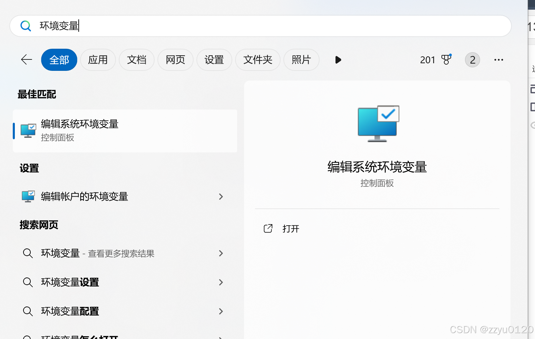Expand chevron for 环境变量设置 suggestion
The height and width of the screenshot is (339, 535).
[x=221, y=282]
